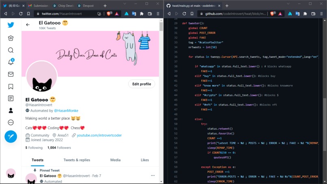Open browser hamburger menu in GitHub window
Screen dimensions: 327x184
click(x=321, y=13)
